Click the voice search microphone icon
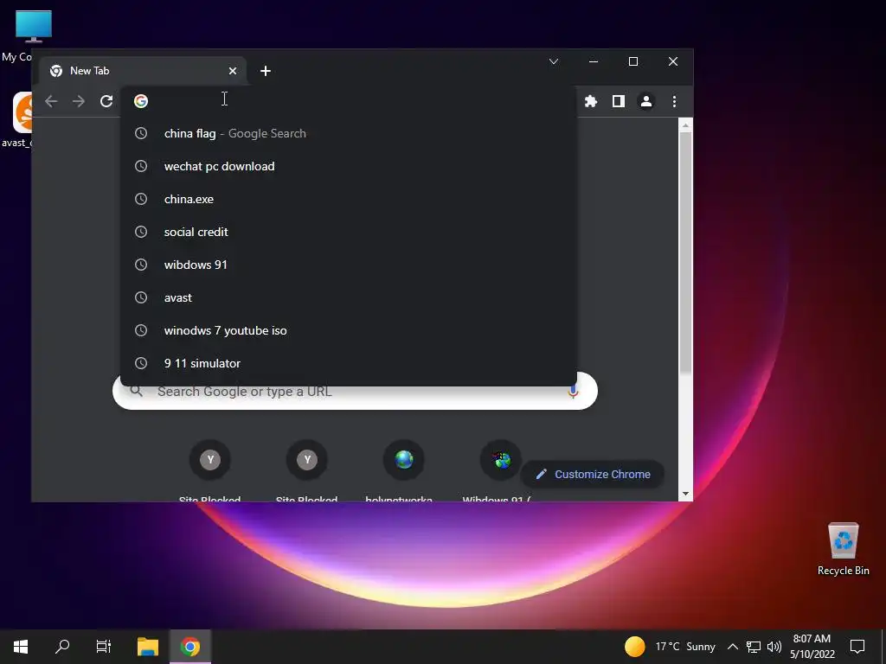Image resolution: width=886 pixels, height=664 pixels. 573,392
